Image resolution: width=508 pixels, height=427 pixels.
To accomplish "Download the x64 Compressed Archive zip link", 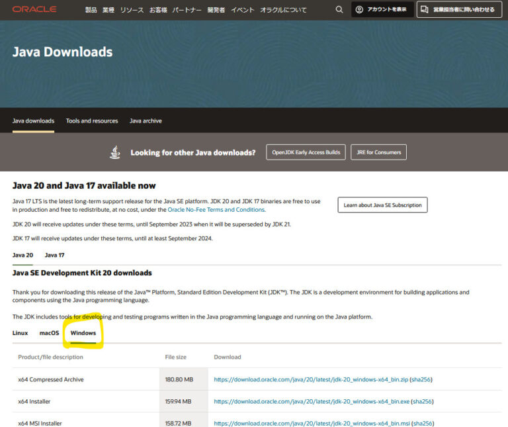I will pyautogui.click(x=310, y=380).
